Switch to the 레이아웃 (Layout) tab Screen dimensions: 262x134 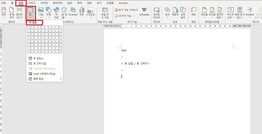[58, 3]
